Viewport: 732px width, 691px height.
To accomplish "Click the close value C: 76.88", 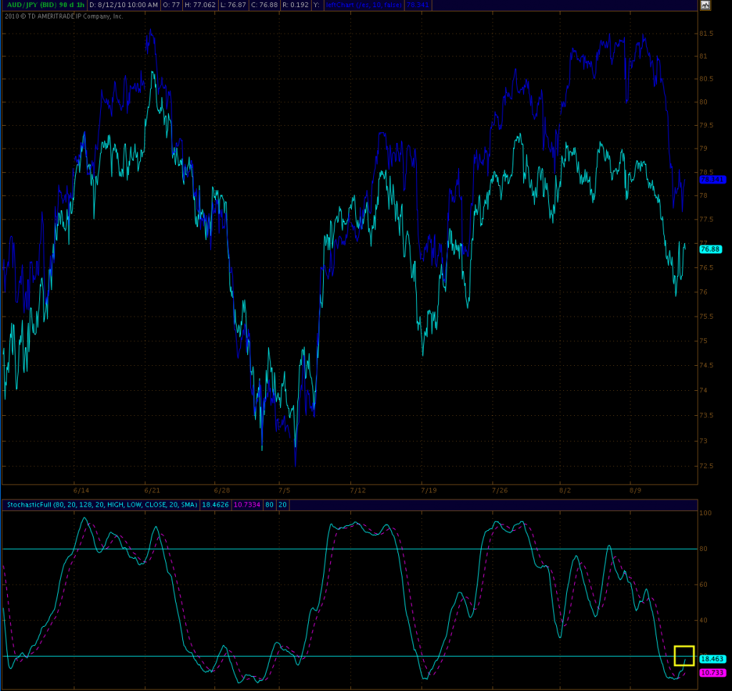I will (264, 5).
